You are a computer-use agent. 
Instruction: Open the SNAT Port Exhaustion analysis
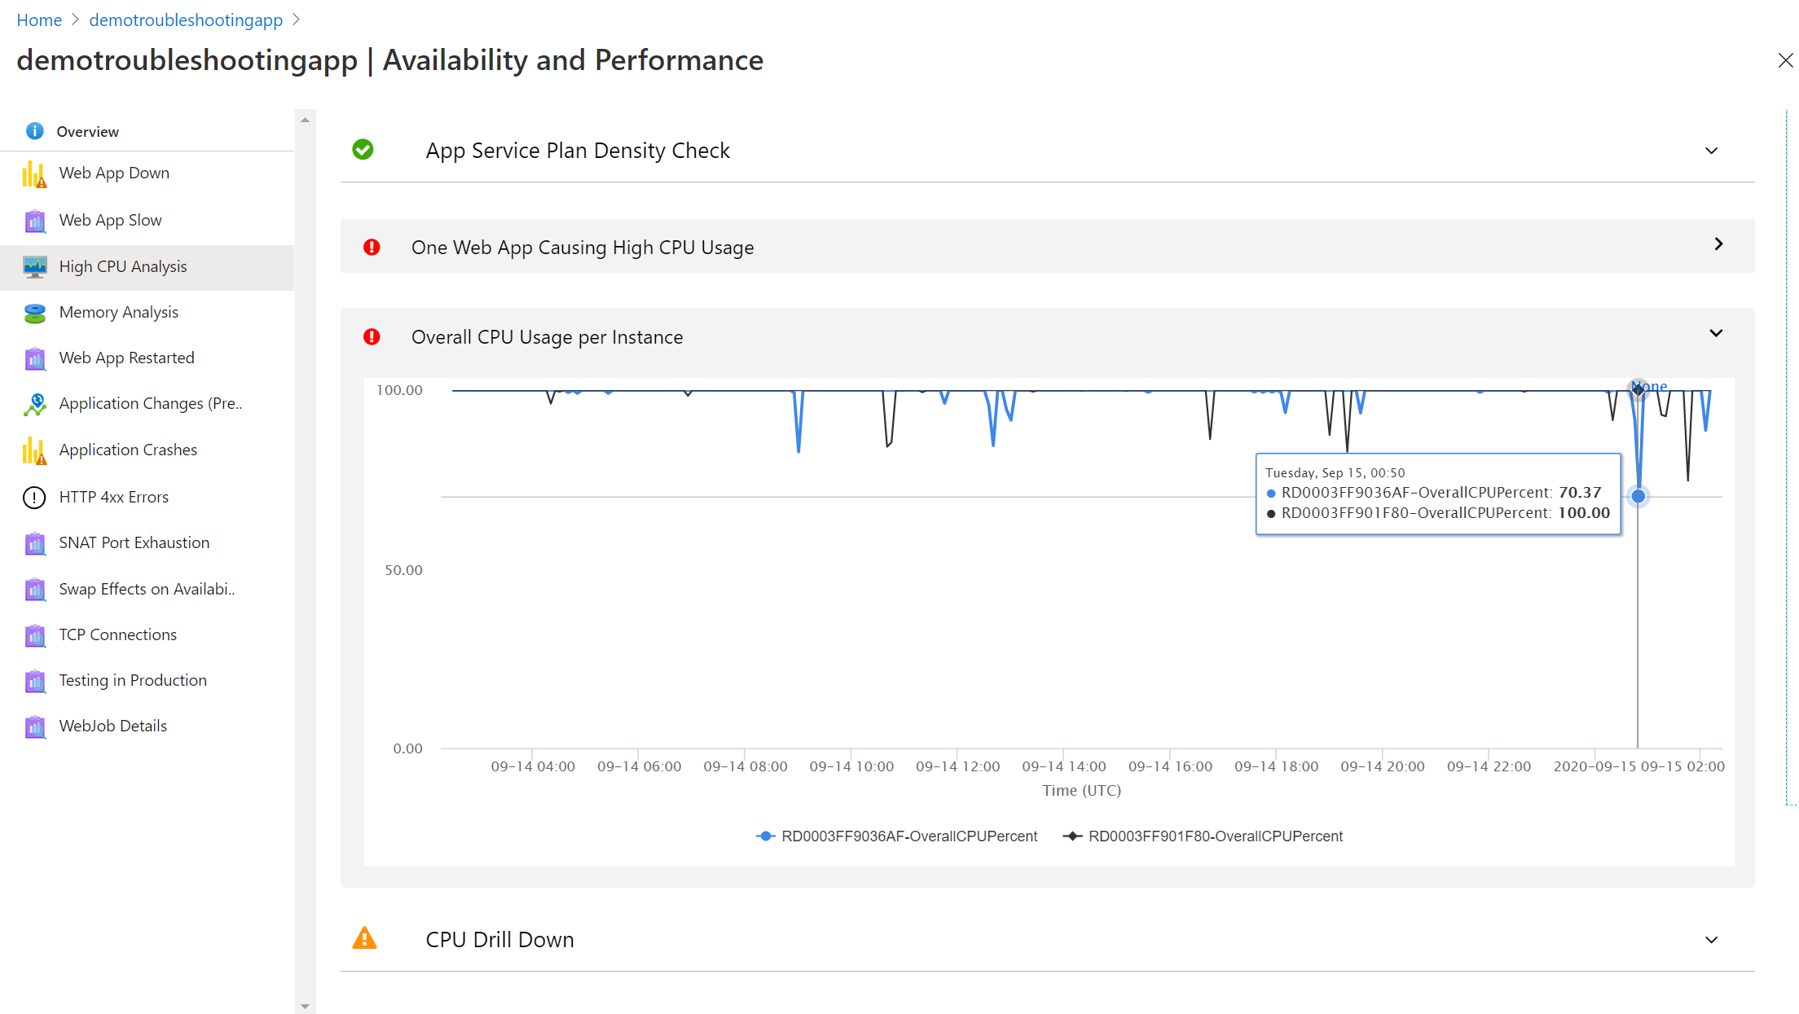pos(133,542)
